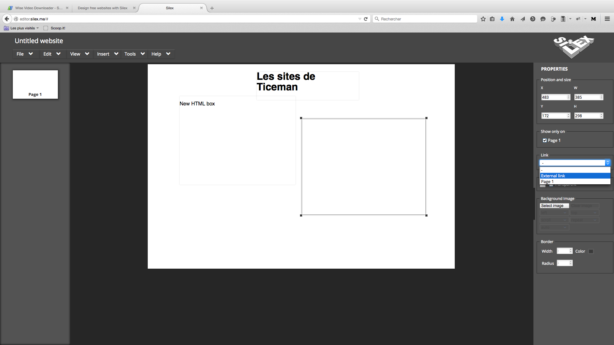Click the Scoop.it bookmark icon
The height and width of the screenshot is (345, 614).
click(46, 28)
